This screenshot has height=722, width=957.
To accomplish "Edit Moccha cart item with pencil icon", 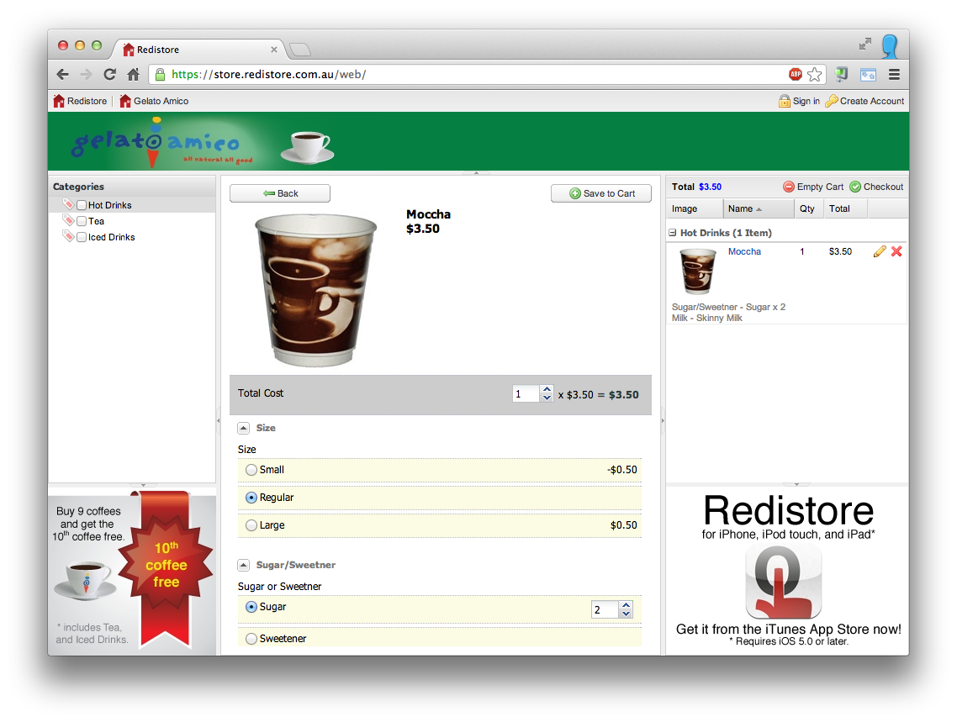I will pos(880,251).
